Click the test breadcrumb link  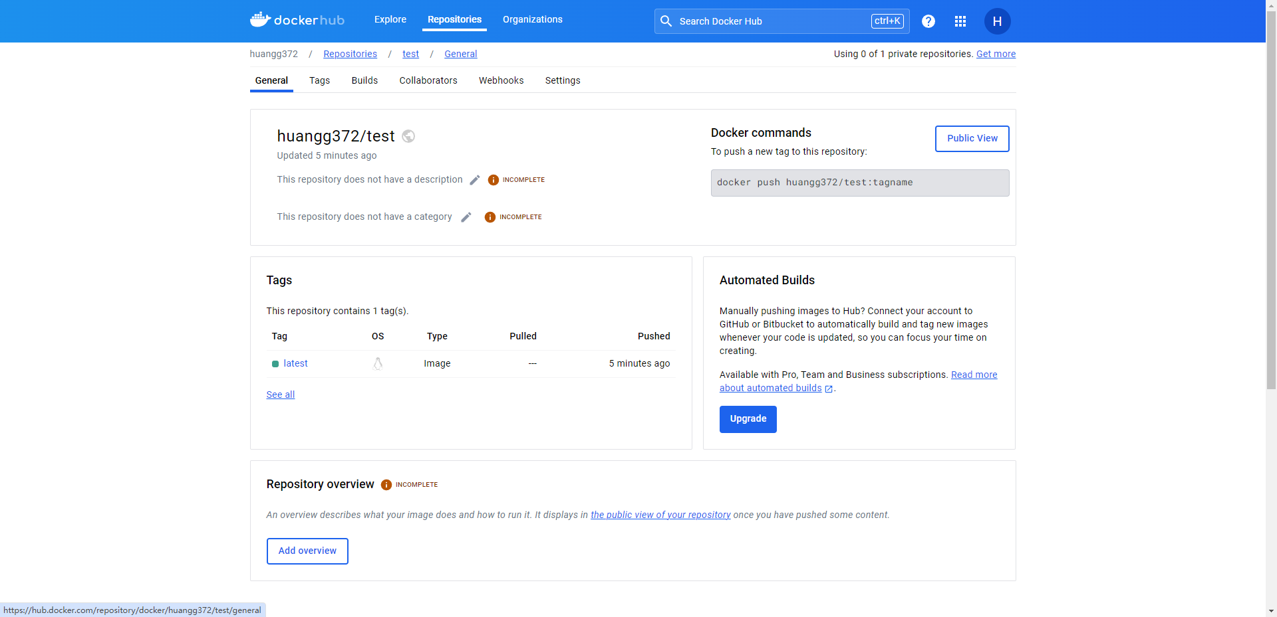click(x=410, y=54)
